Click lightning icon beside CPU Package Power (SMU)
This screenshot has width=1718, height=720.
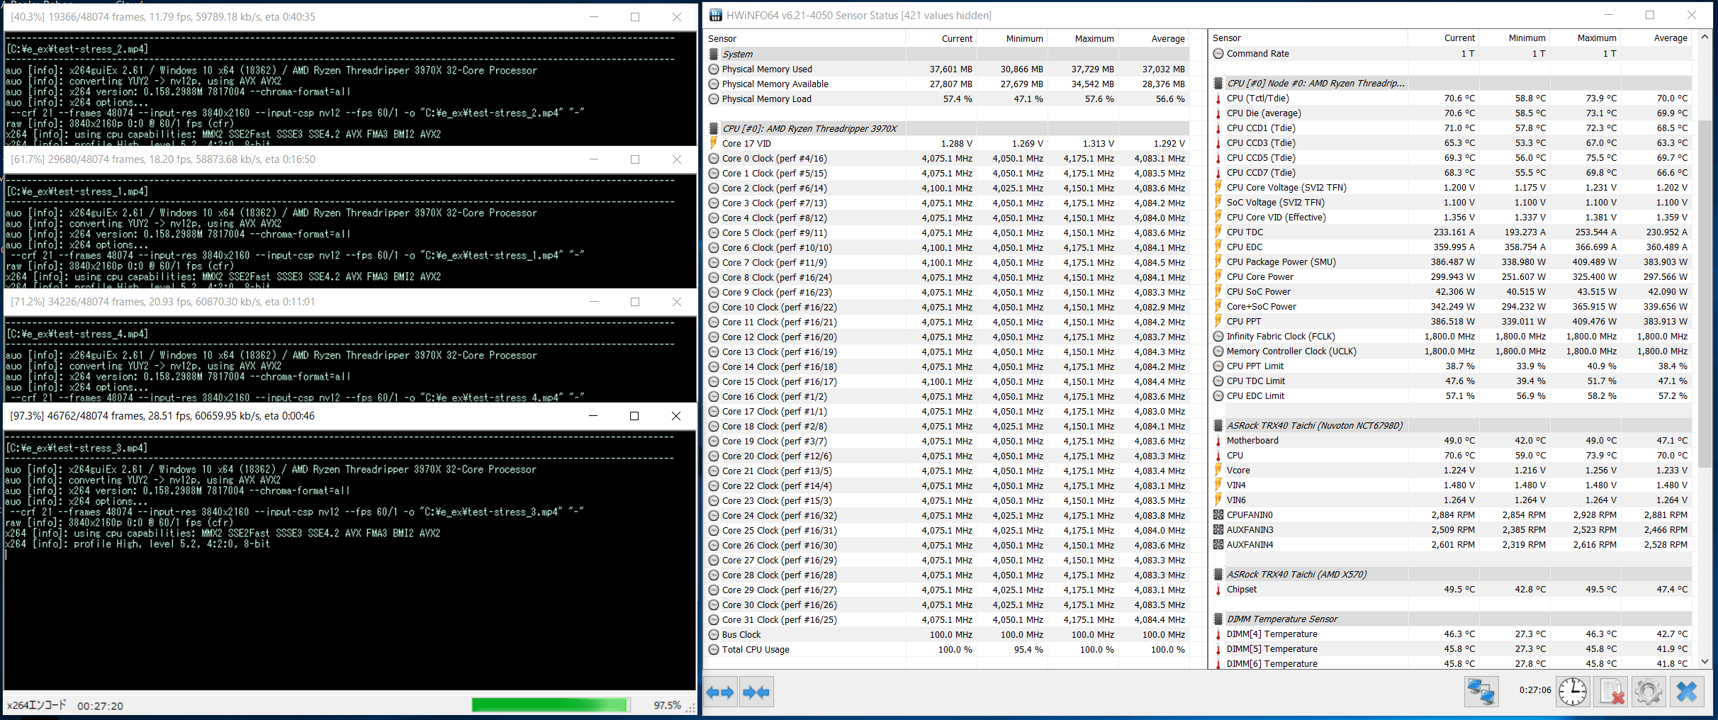coord(1218,261)
